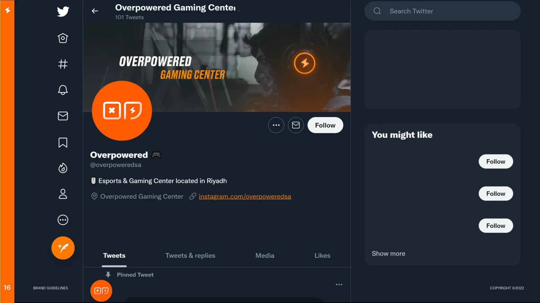
Task: Select the Tweets tab
Action: pyautogui.click(x=114, y=256)
